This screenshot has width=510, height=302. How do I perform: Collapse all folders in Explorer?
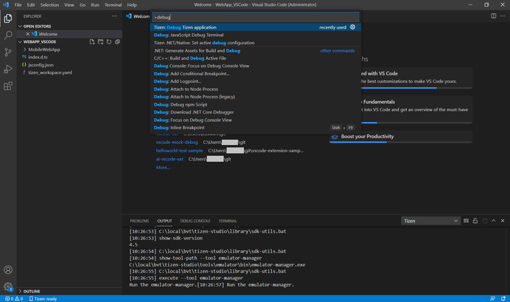117,42
